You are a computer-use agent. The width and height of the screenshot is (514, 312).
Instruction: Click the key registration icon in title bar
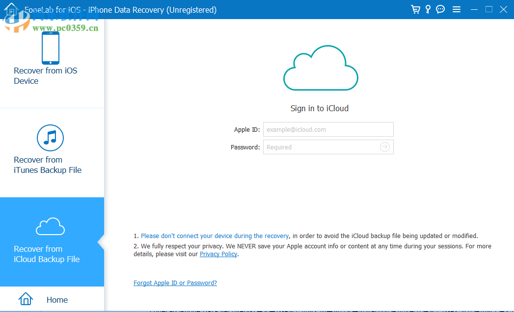[428, 9]
